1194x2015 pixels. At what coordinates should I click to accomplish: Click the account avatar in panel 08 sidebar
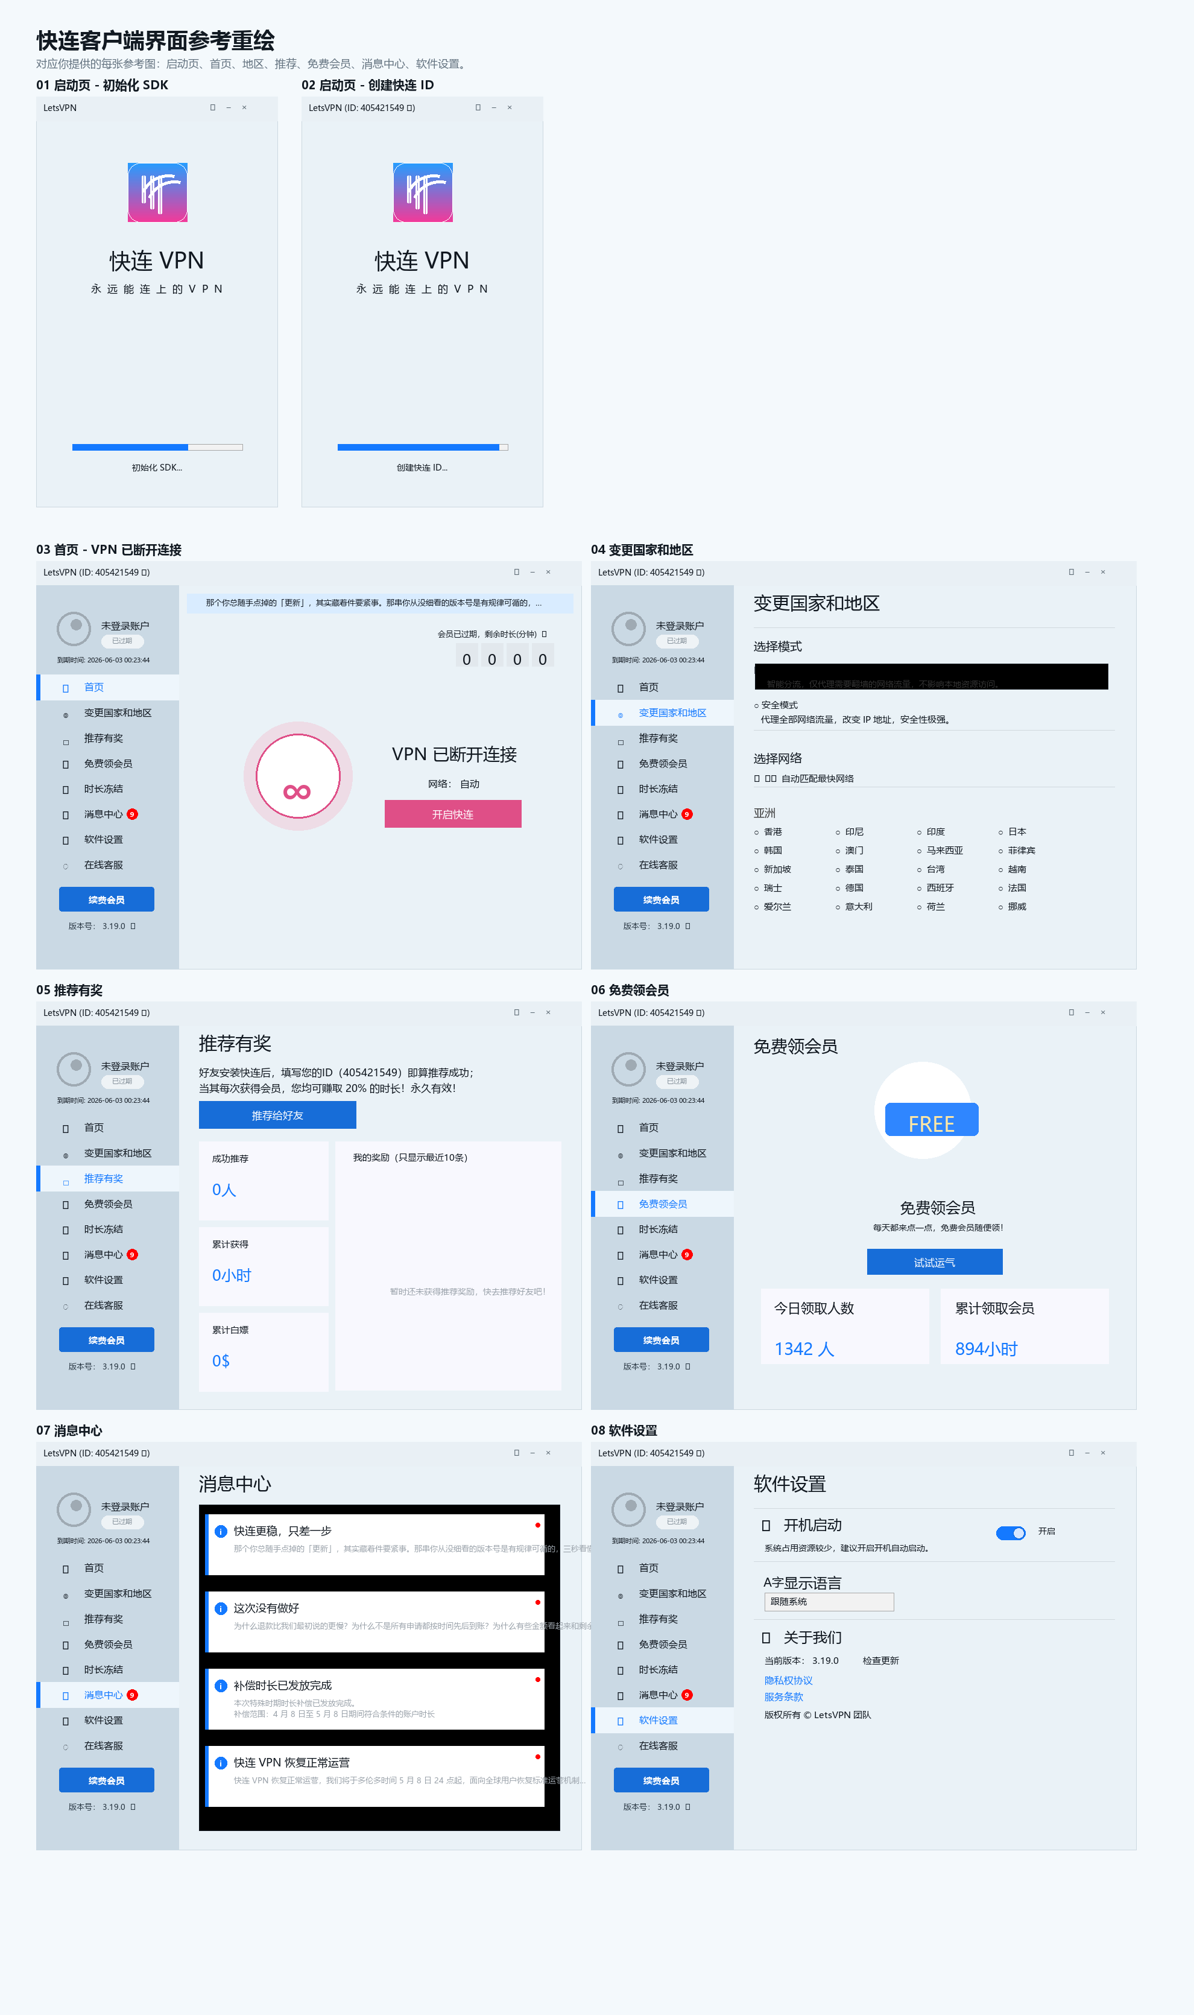(628, 1509)
